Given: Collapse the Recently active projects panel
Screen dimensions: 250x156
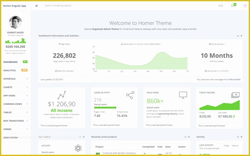Looking at the screenshot, I should 185,137.
